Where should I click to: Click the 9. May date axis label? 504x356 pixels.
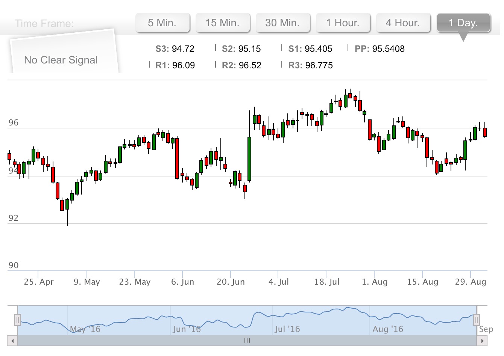(x=87, y=282)
